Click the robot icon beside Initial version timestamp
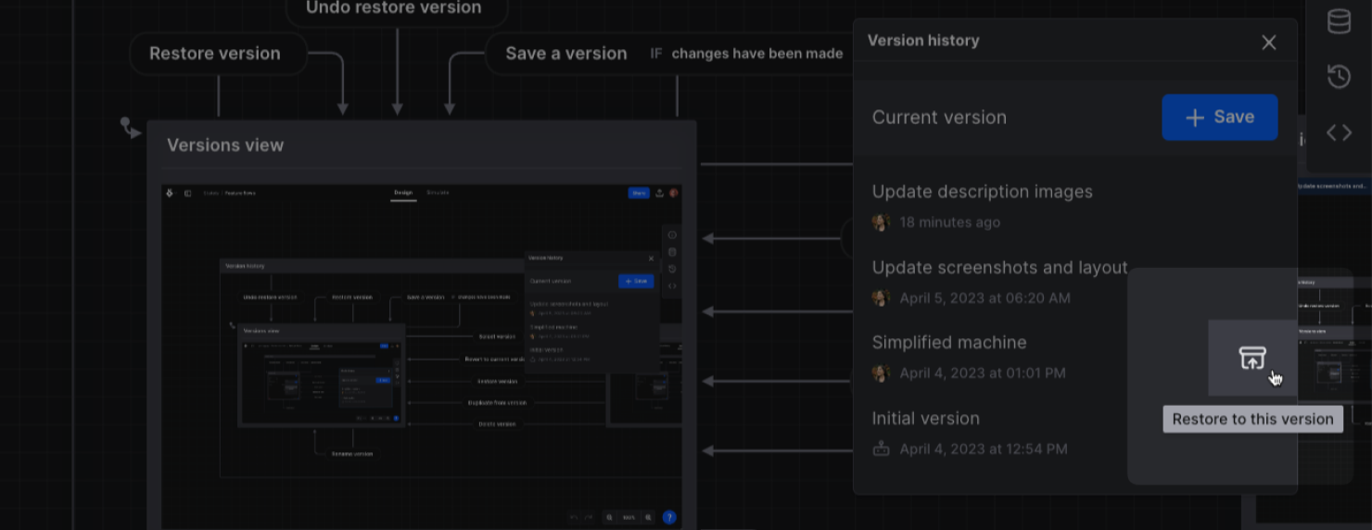The width and height of the screenshot is (1372, 530). tap(881, 449)
